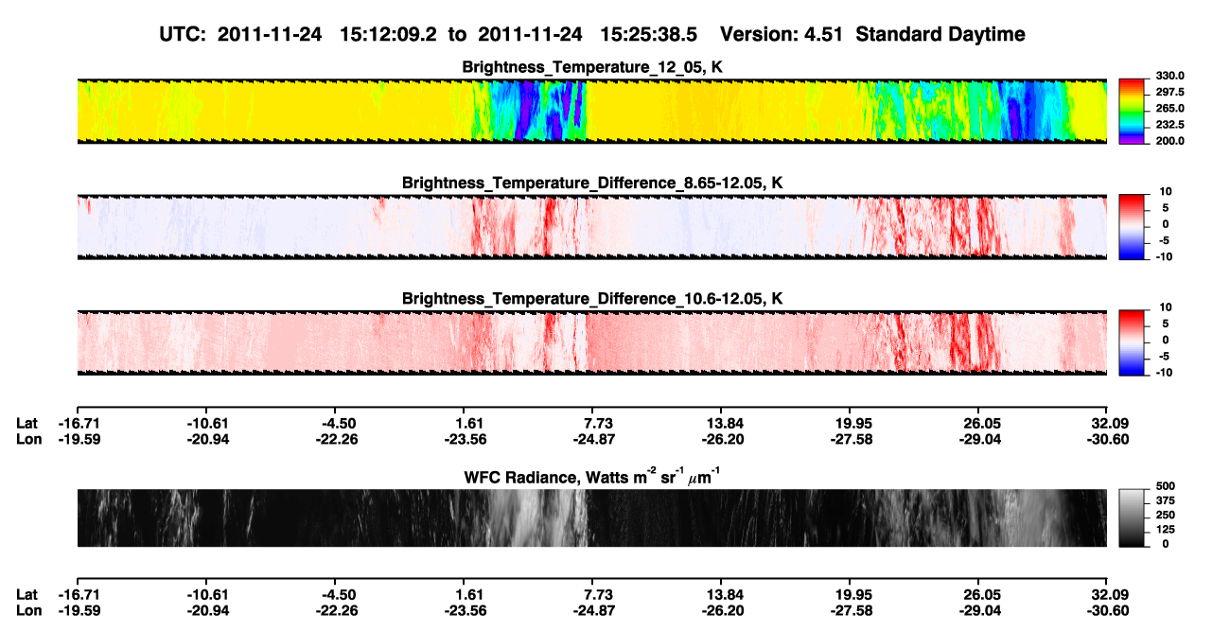Select the Brightness_Temperature_Difference_10.6-12.05 title
The width and height of the screenshot is (1230, 631).
592,298
